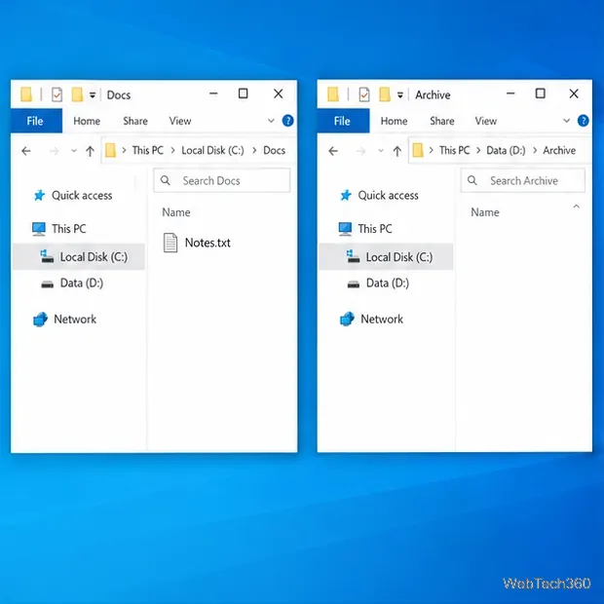Open View tab in Docs window

[x=180, y=121]
